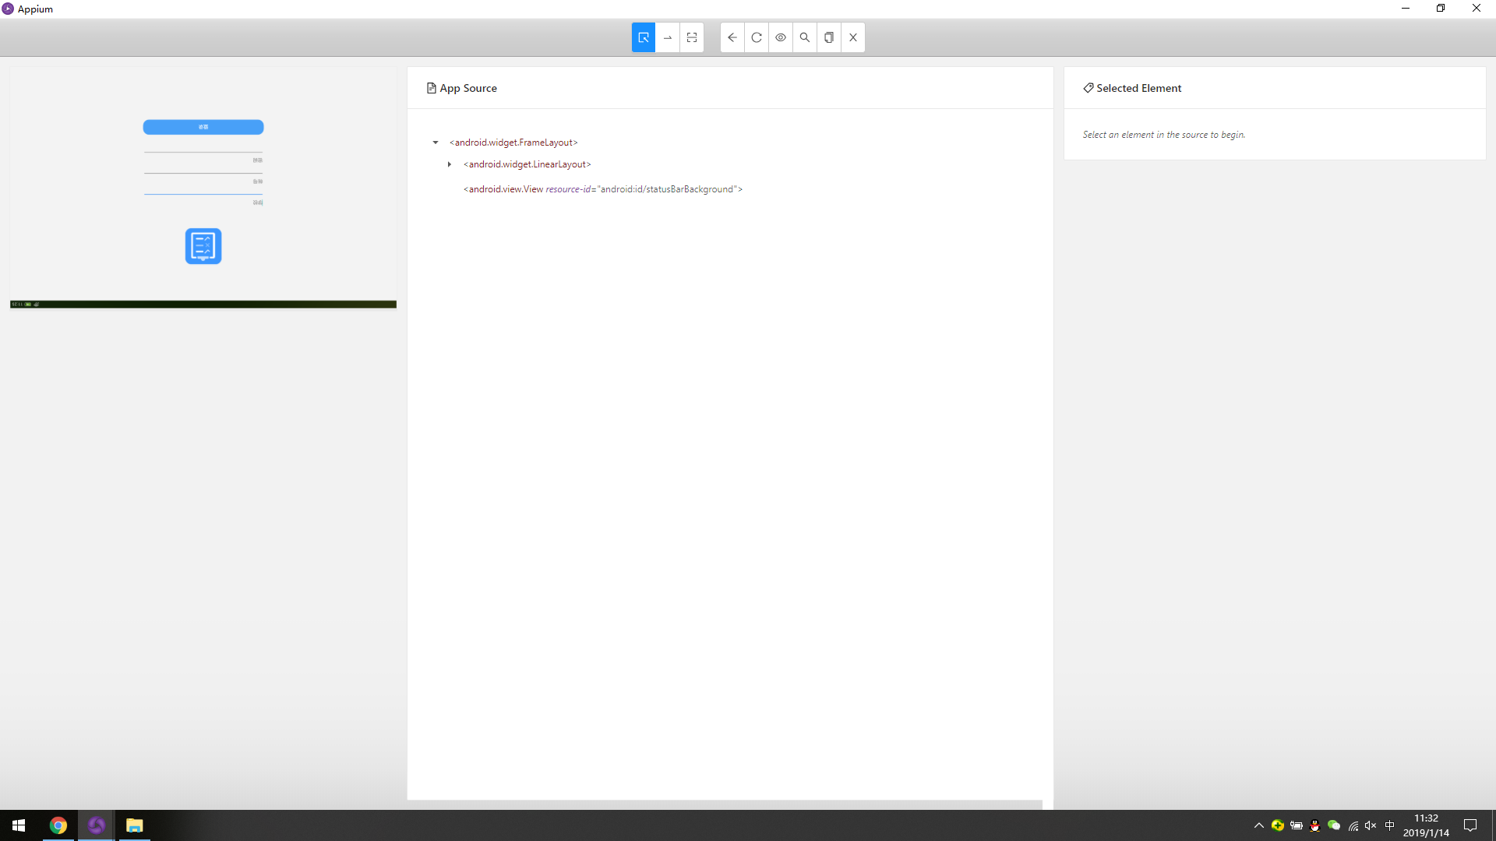Click the blue app icon in screenshot

[x=203, y=246]
